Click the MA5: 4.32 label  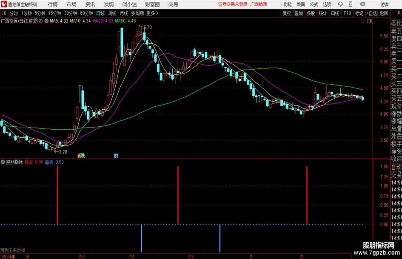coord(59,21)
